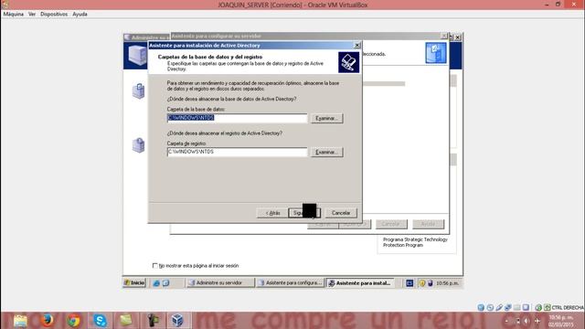Open the VirtualBox Ayuda menu
Image resolution: width=585 pixels, height=329 pixels.
click(80, 15)
